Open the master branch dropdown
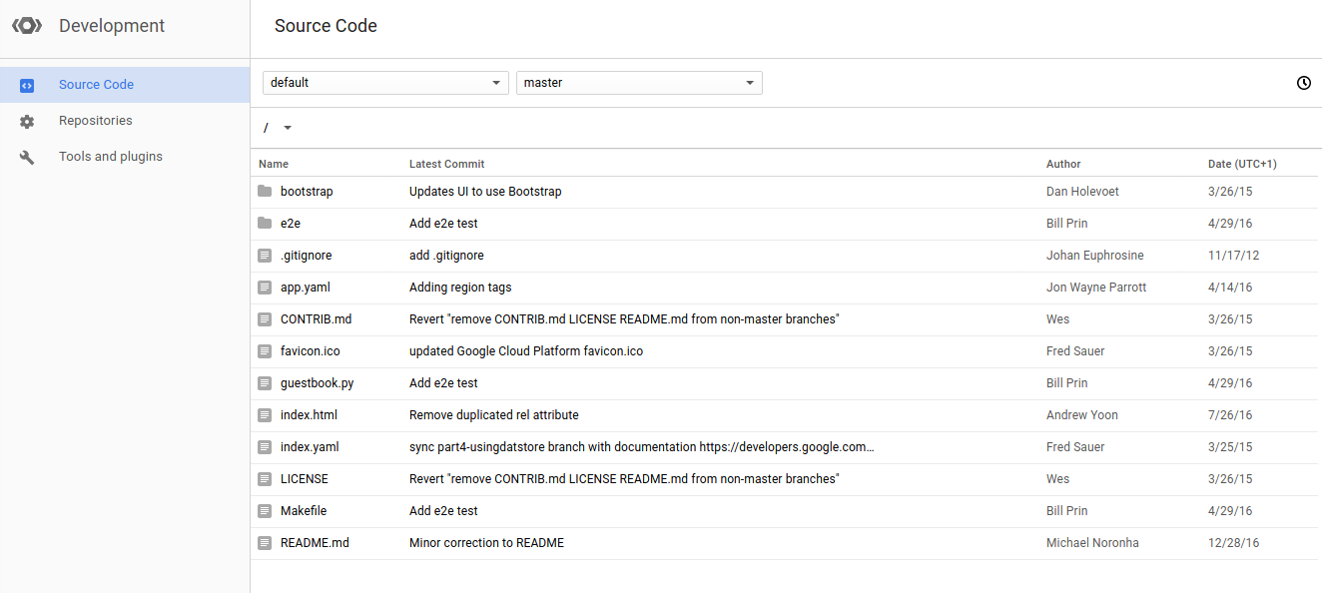 pyautogui.click(x=638, y=83)
